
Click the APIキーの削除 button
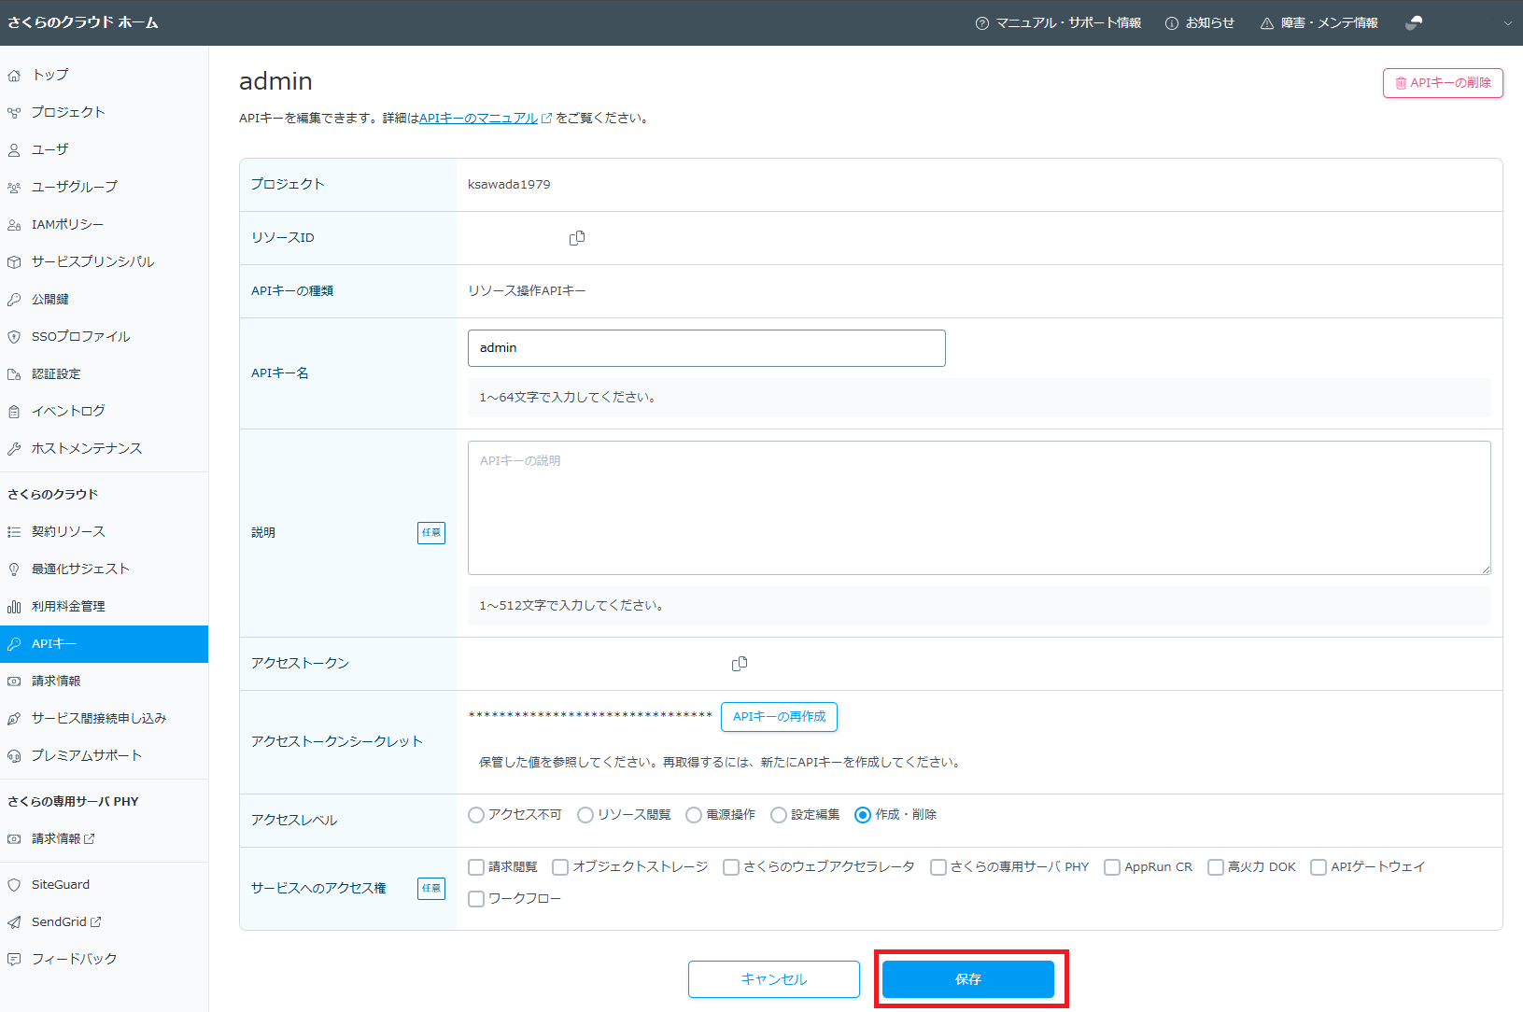pos(1443,83)
